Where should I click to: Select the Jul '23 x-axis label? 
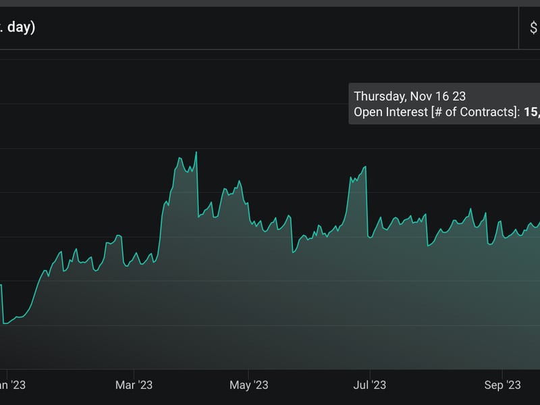coord(370,385)
